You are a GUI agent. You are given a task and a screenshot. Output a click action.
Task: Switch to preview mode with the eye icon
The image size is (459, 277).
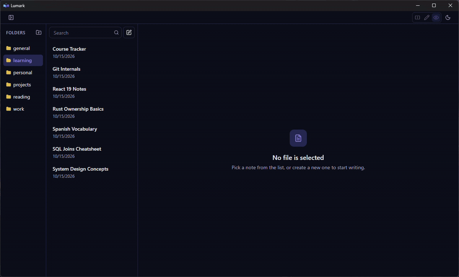click(436, 18)
